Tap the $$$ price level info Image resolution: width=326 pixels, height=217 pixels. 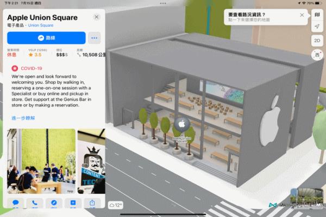pos(62,55)
